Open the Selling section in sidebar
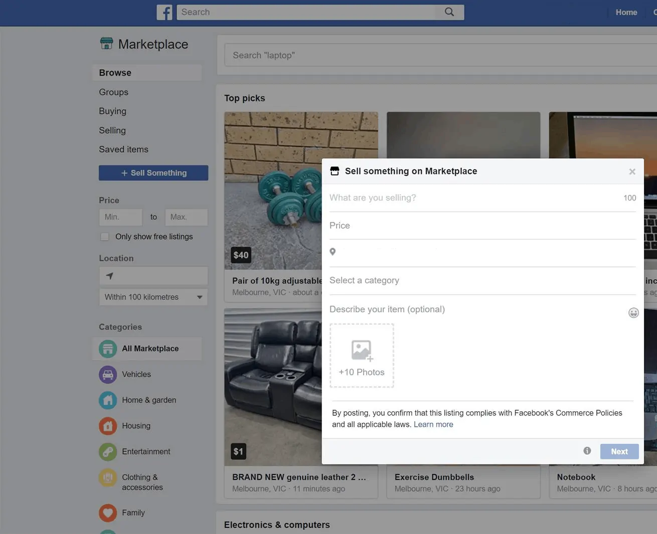657x534 pixels. [112, 130]
